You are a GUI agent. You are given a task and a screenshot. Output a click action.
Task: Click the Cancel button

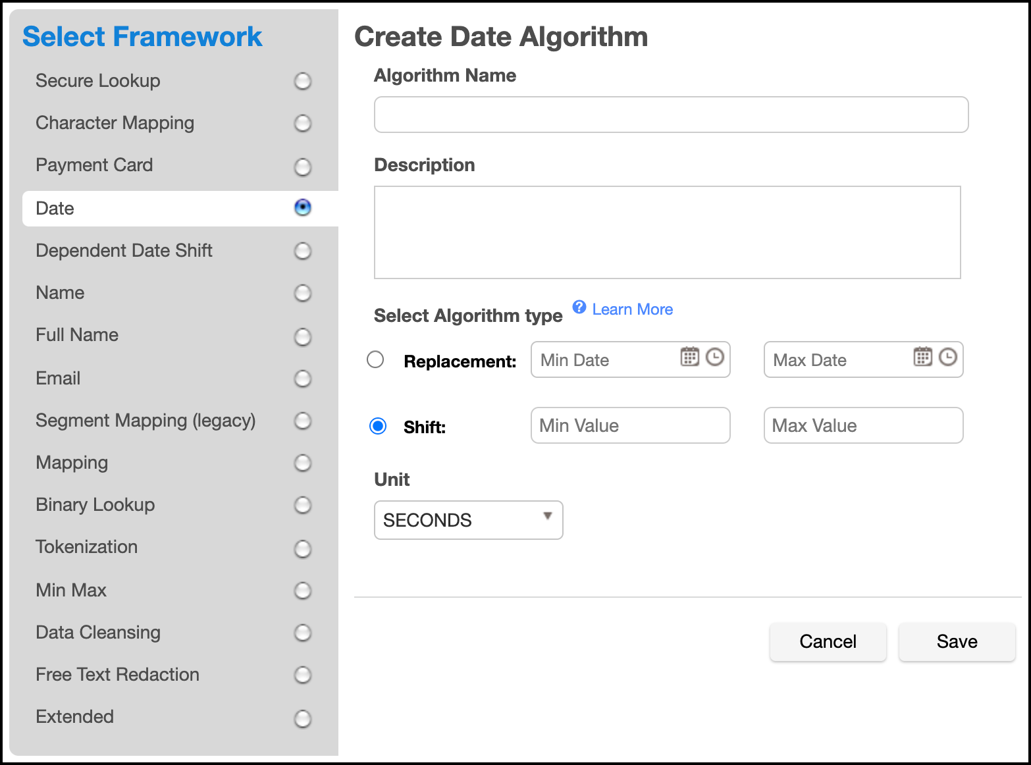point(828,641)
